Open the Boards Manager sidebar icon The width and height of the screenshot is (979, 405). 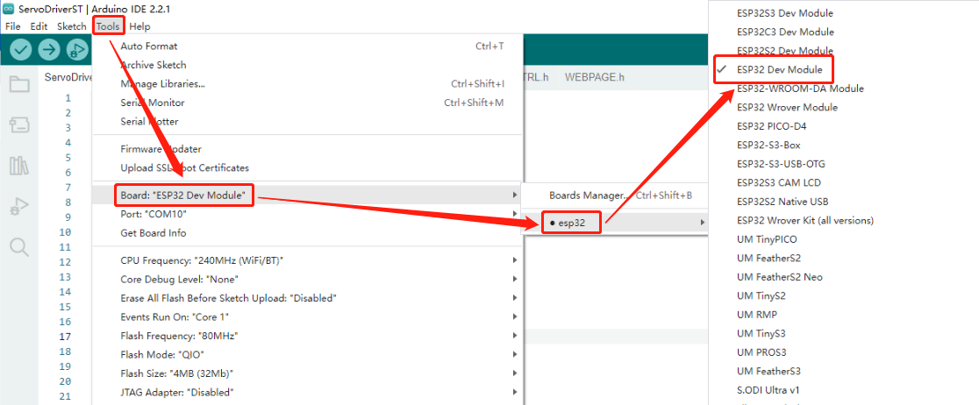click(19, 125)
